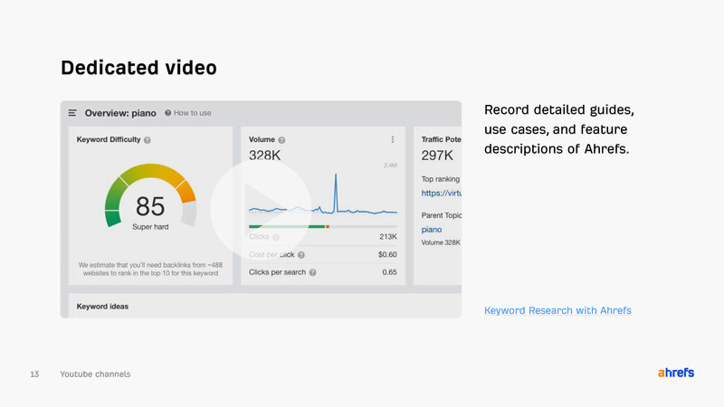Play the dedicated video
Screen dimensions: 724x407
point(261,210)
